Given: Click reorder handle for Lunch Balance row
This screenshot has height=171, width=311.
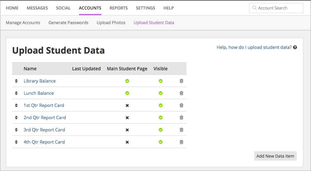Looking at the screenshot, I should pyautogui.click(x=16, y=93).
